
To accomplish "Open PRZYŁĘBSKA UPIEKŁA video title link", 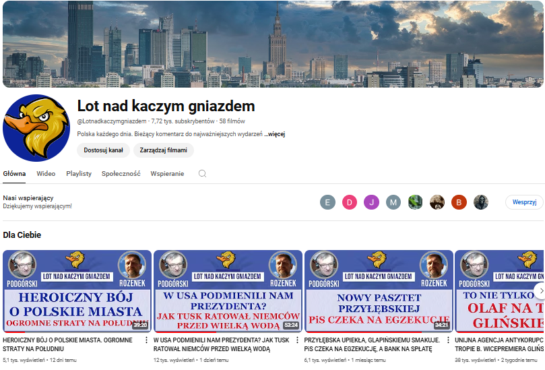I will pos(372,344).
